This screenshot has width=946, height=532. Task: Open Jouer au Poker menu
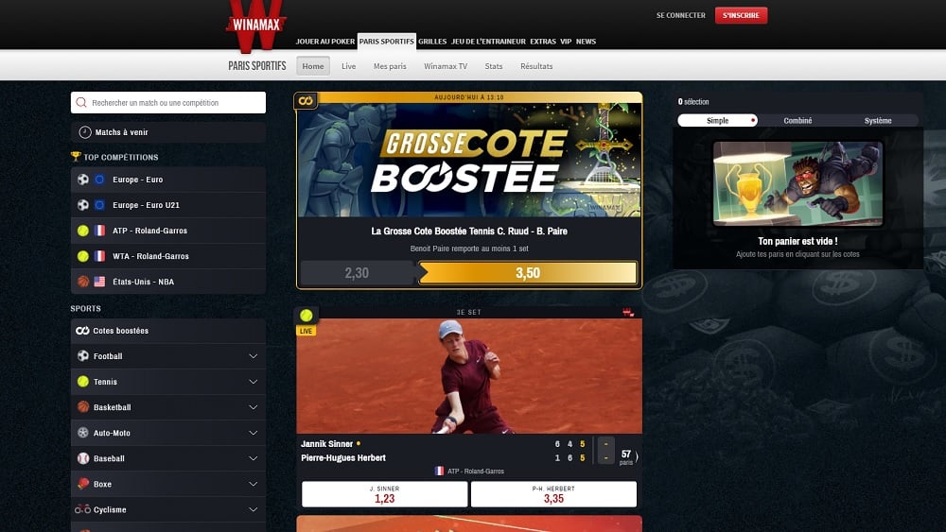324,42
